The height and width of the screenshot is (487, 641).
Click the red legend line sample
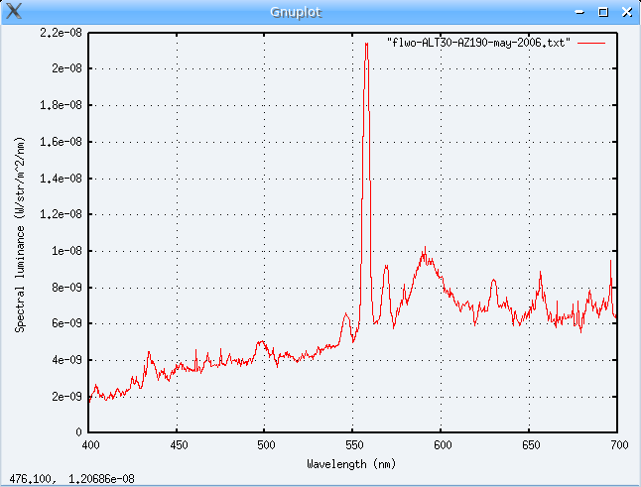point(591,45)
